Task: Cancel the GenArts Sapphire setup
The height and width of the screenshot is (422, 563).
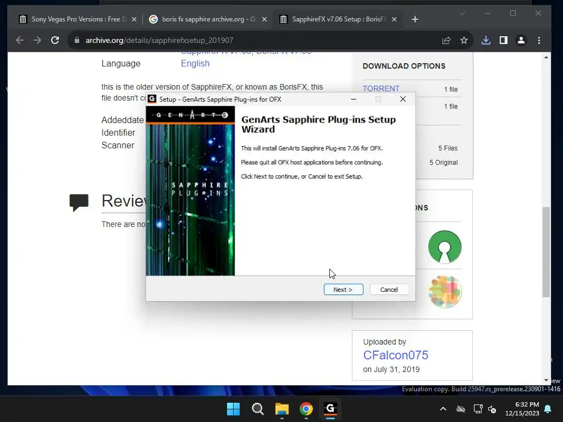Action: tap(389, 290)
